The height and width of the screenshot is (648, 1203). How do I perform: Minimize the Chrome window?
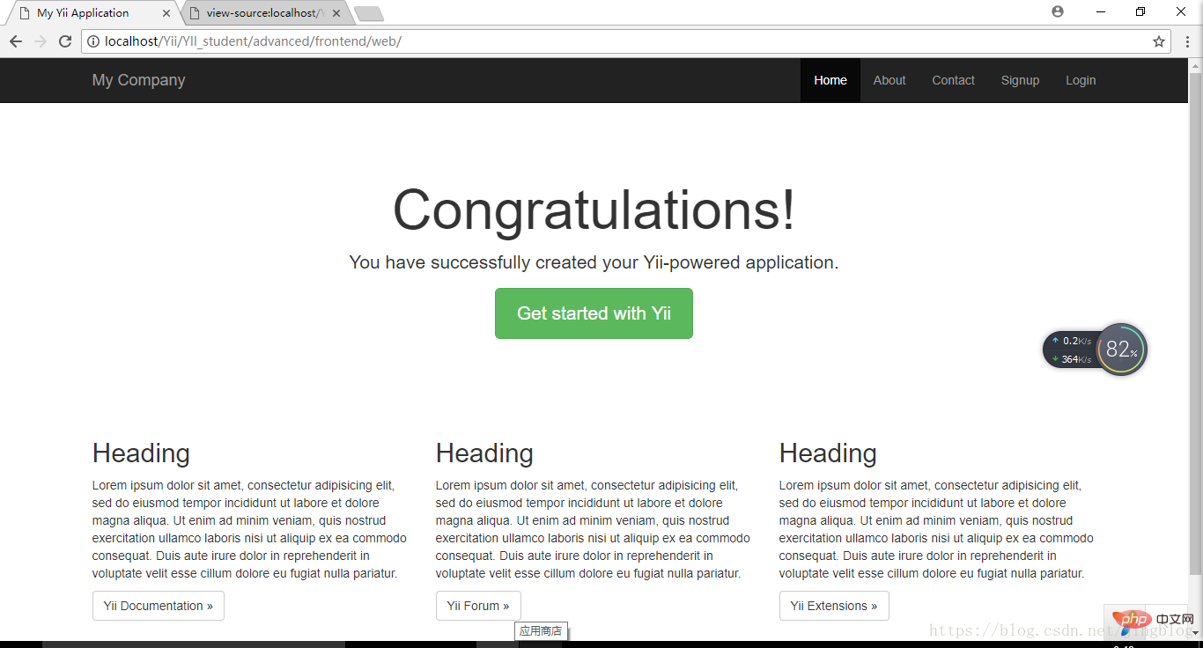(1101, 11)
